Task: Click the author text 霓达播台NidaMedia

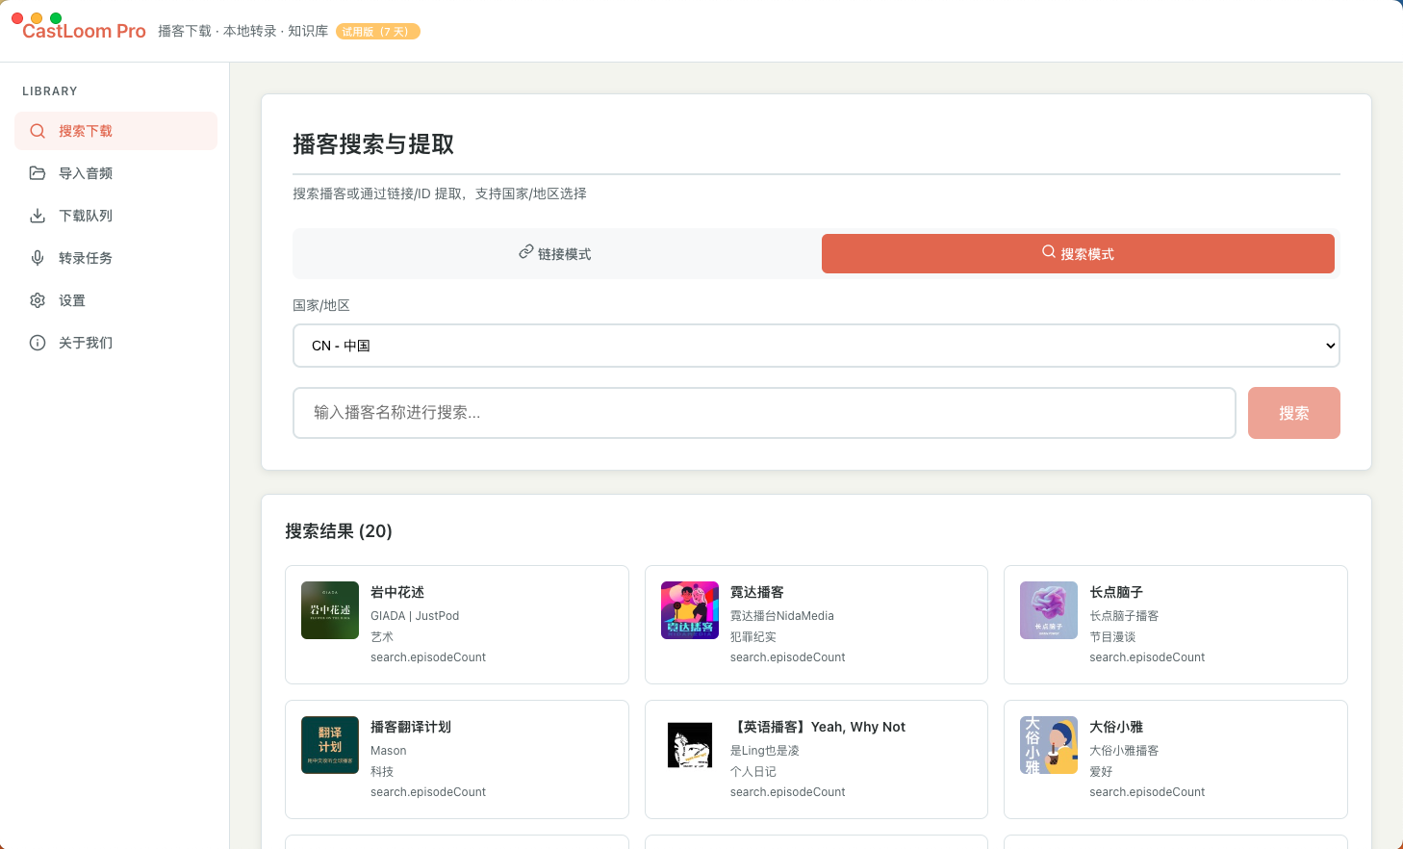Action: [782, 616]
